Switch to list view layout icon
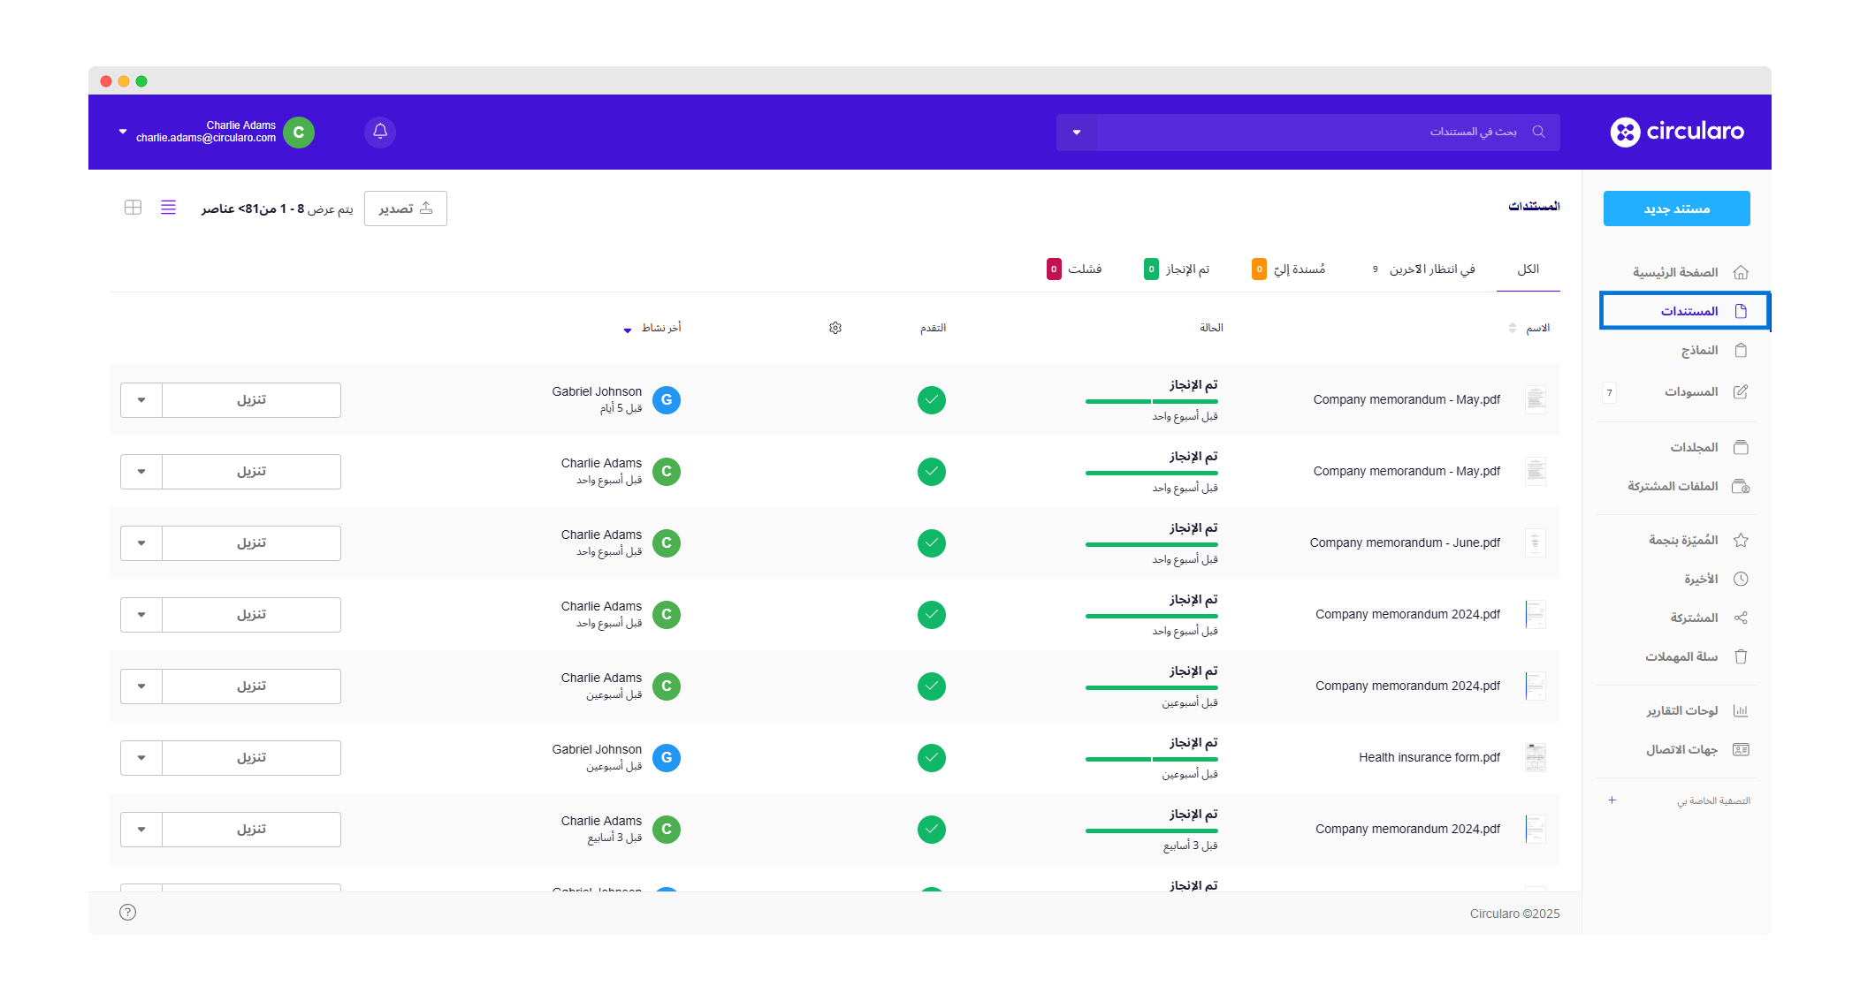The width and height of the screenshot is (1860, 1001). point(168,208)
